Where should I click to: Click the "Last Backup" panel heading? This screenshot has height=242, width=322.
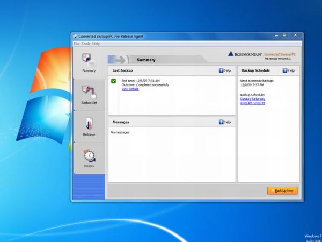[122, 70]
